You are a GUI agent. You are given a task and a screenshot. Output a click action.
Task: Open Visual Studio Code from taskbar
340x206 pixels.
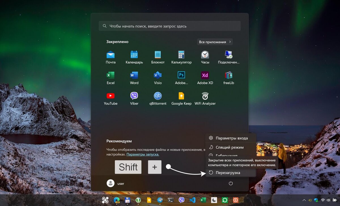click(x=192, y=200)
